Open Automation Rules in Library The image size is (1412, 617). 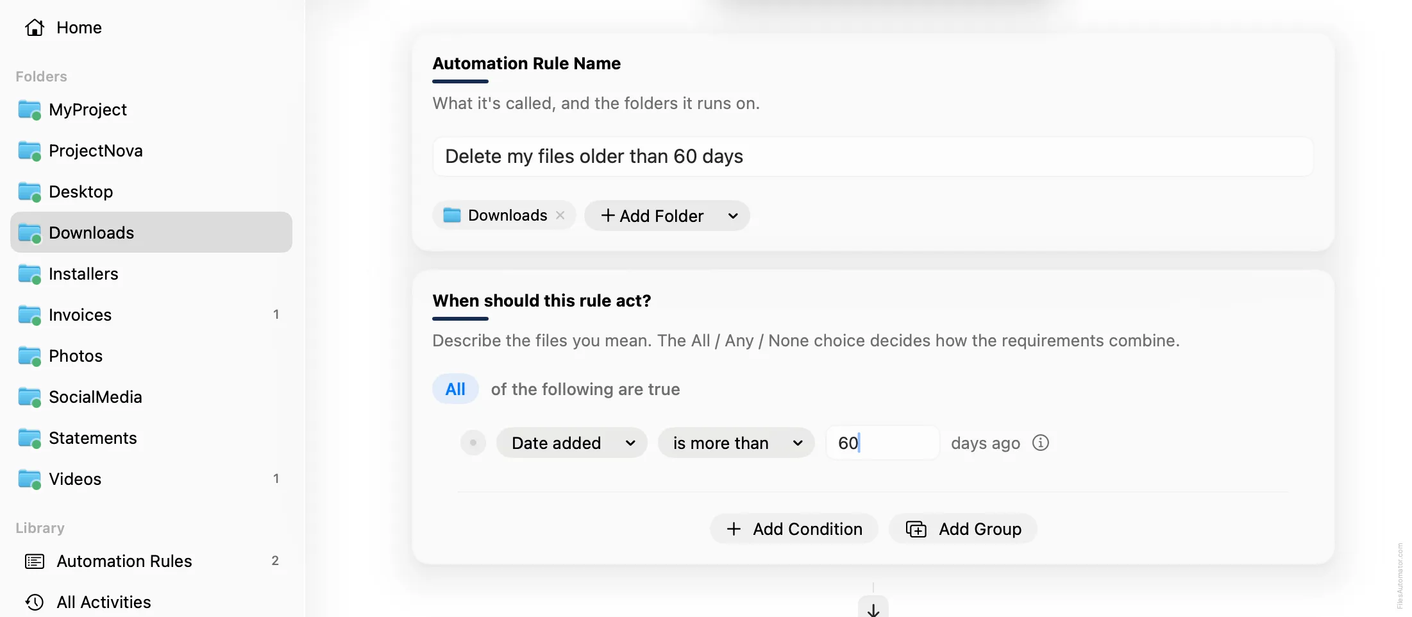151,561
